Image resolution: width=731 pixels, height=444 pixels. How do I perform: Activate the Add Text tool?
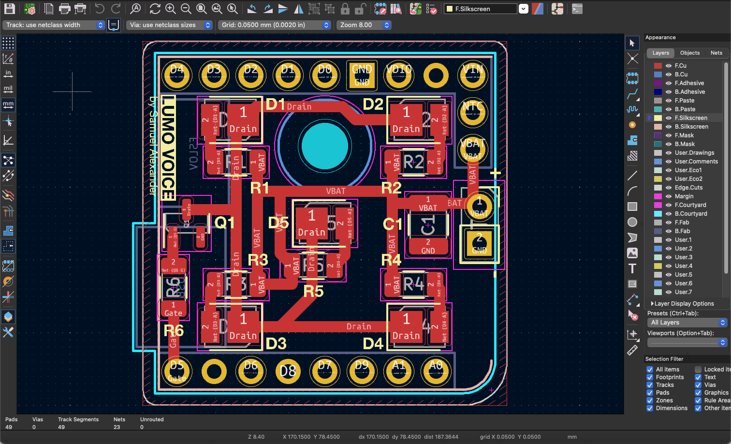(x=632, y=268)
